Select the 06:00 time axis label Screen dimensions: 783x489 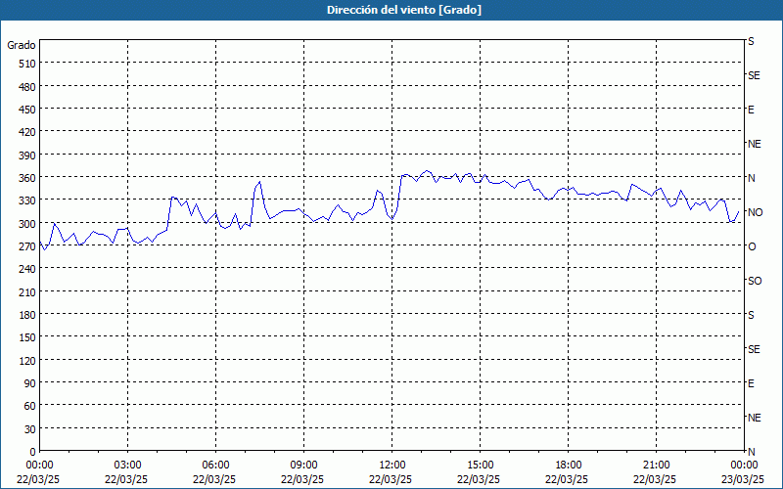coord(215,465)
